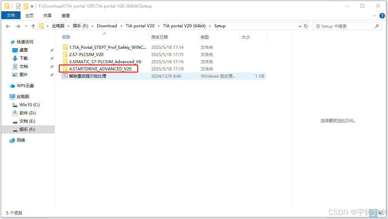The image size is (388, 219).
Task: Click the New Folder quick access icon
Action: pyautogui.click(x=26, y=6)
